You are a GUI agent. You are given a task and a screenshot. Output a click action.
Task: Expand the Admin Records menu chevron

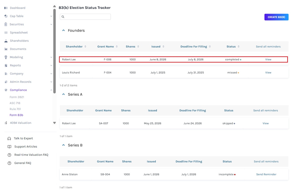point(51,82)
